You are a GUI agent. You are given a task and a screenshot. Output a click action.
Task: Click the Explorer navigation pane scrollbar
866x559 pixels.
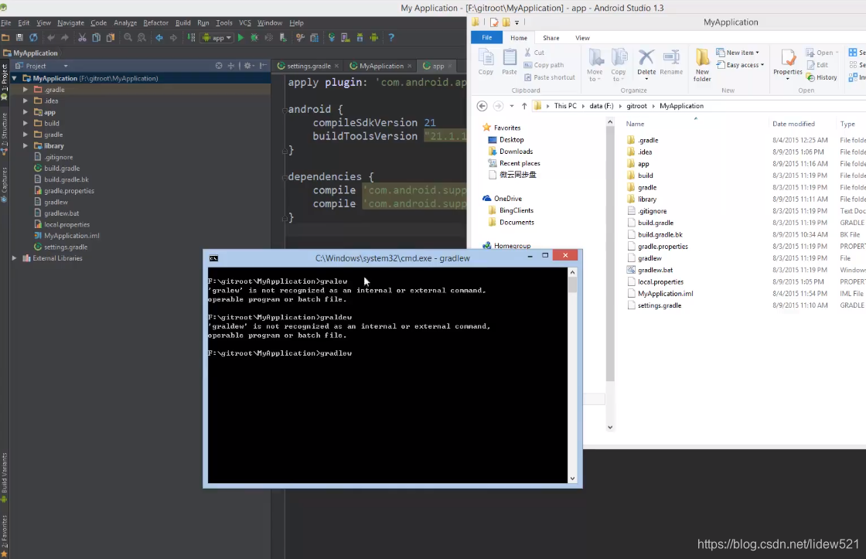click(x=610, y=254)
